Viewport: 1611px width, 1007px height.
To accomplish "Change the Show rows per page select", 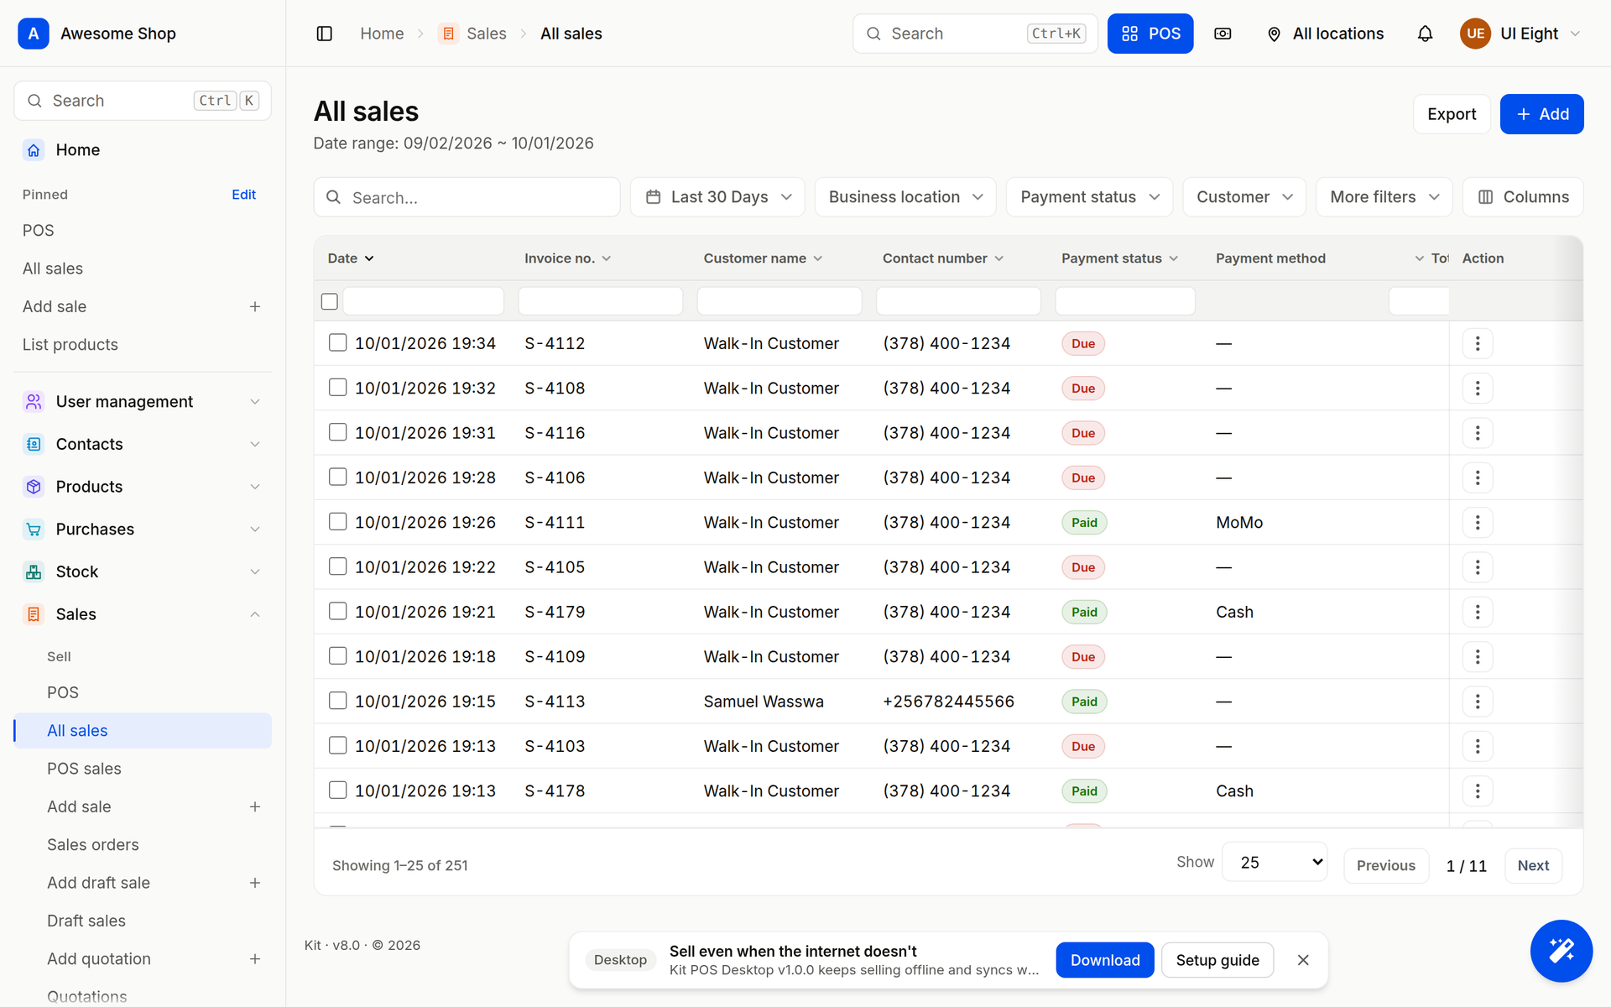I will coord(1275,863).
